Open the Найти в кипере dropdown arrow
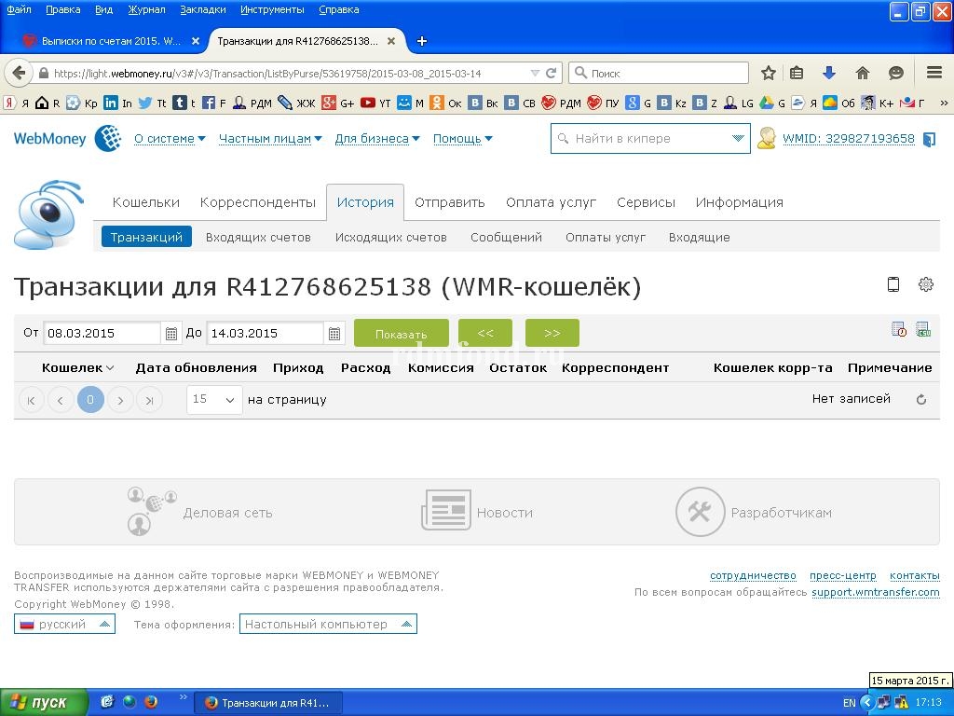Image resolution: width=954 pixels, height=716 pixels. tap(738, 139)
